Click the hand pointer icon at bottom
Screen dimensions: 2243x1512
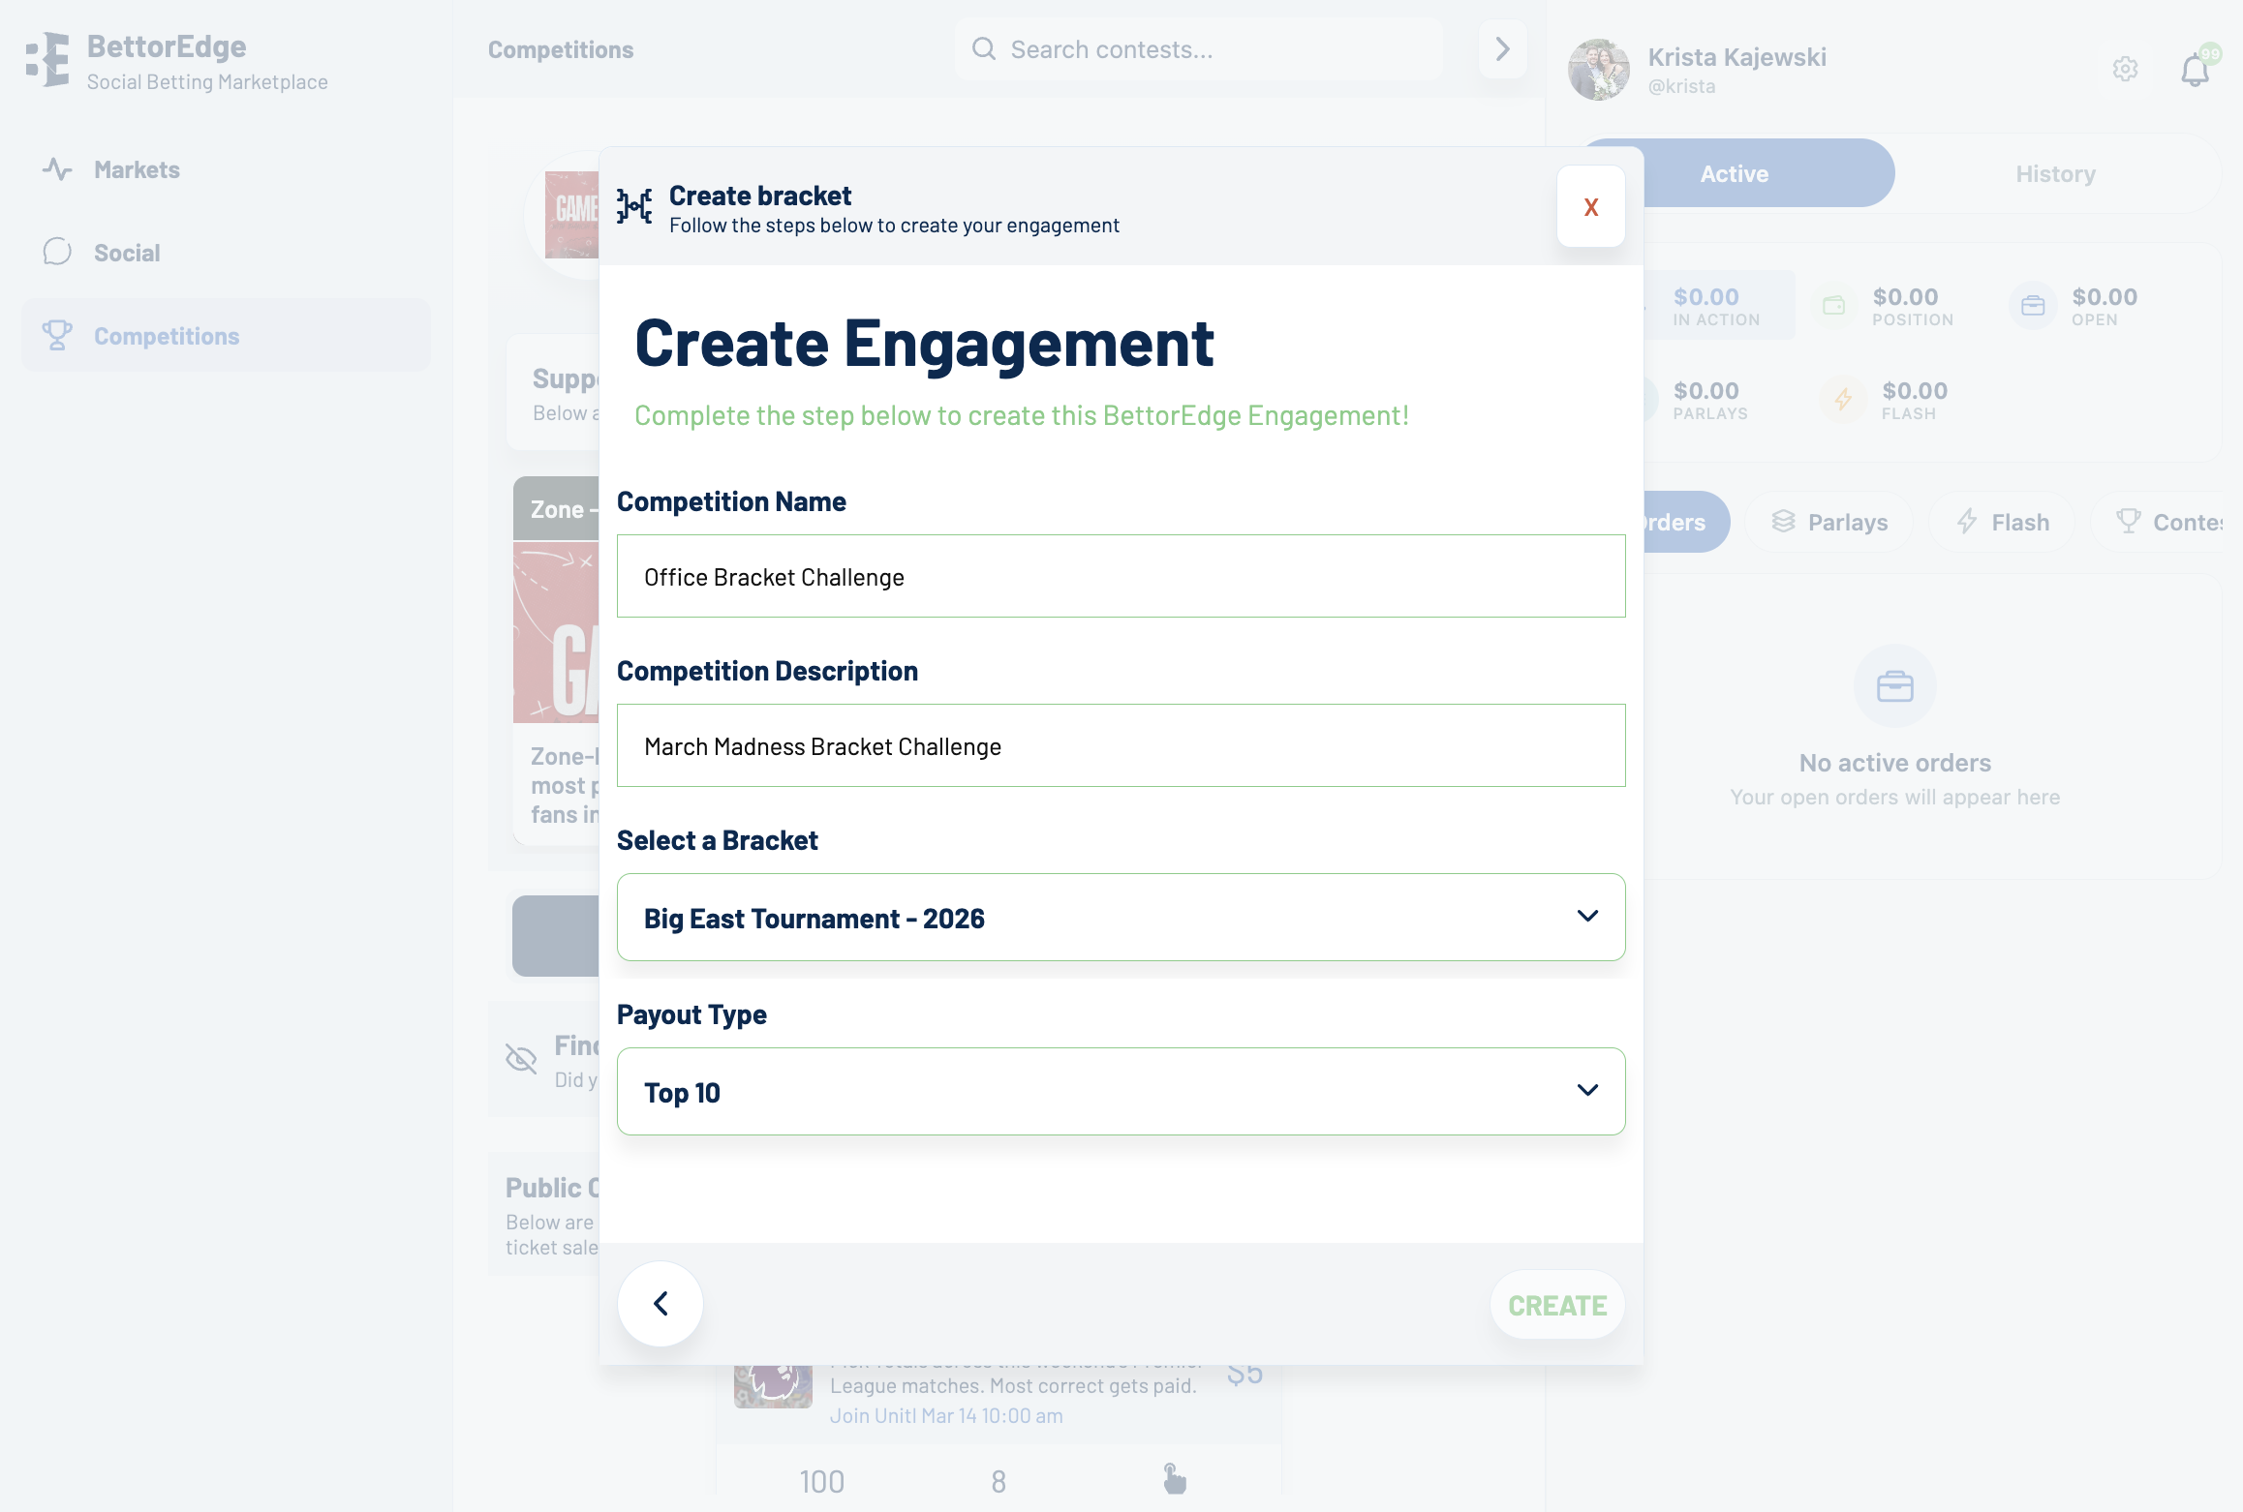click(1174, 1479)
